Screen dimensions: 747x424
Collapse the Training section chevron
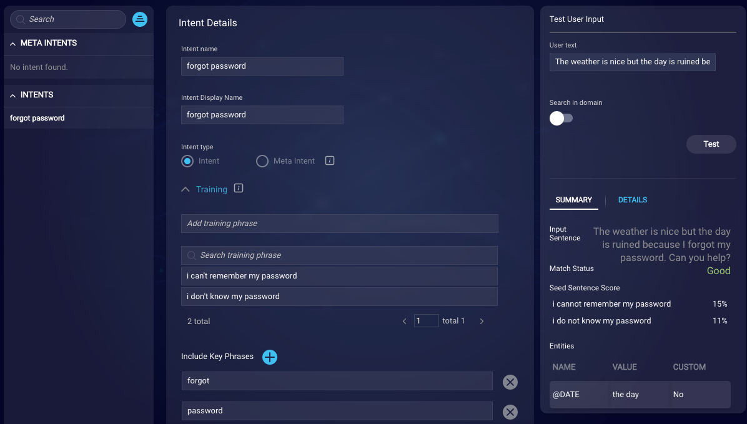pyautogui.click(x=186, y=189)
